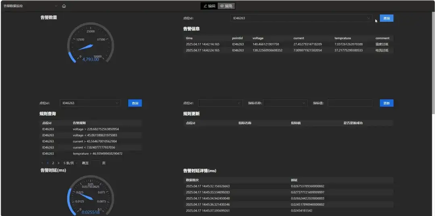Click rule voltage < 45.061580631975083
The width and height of the screenshot is (435, 216).
pyautogui.click(x=95, y=135)
